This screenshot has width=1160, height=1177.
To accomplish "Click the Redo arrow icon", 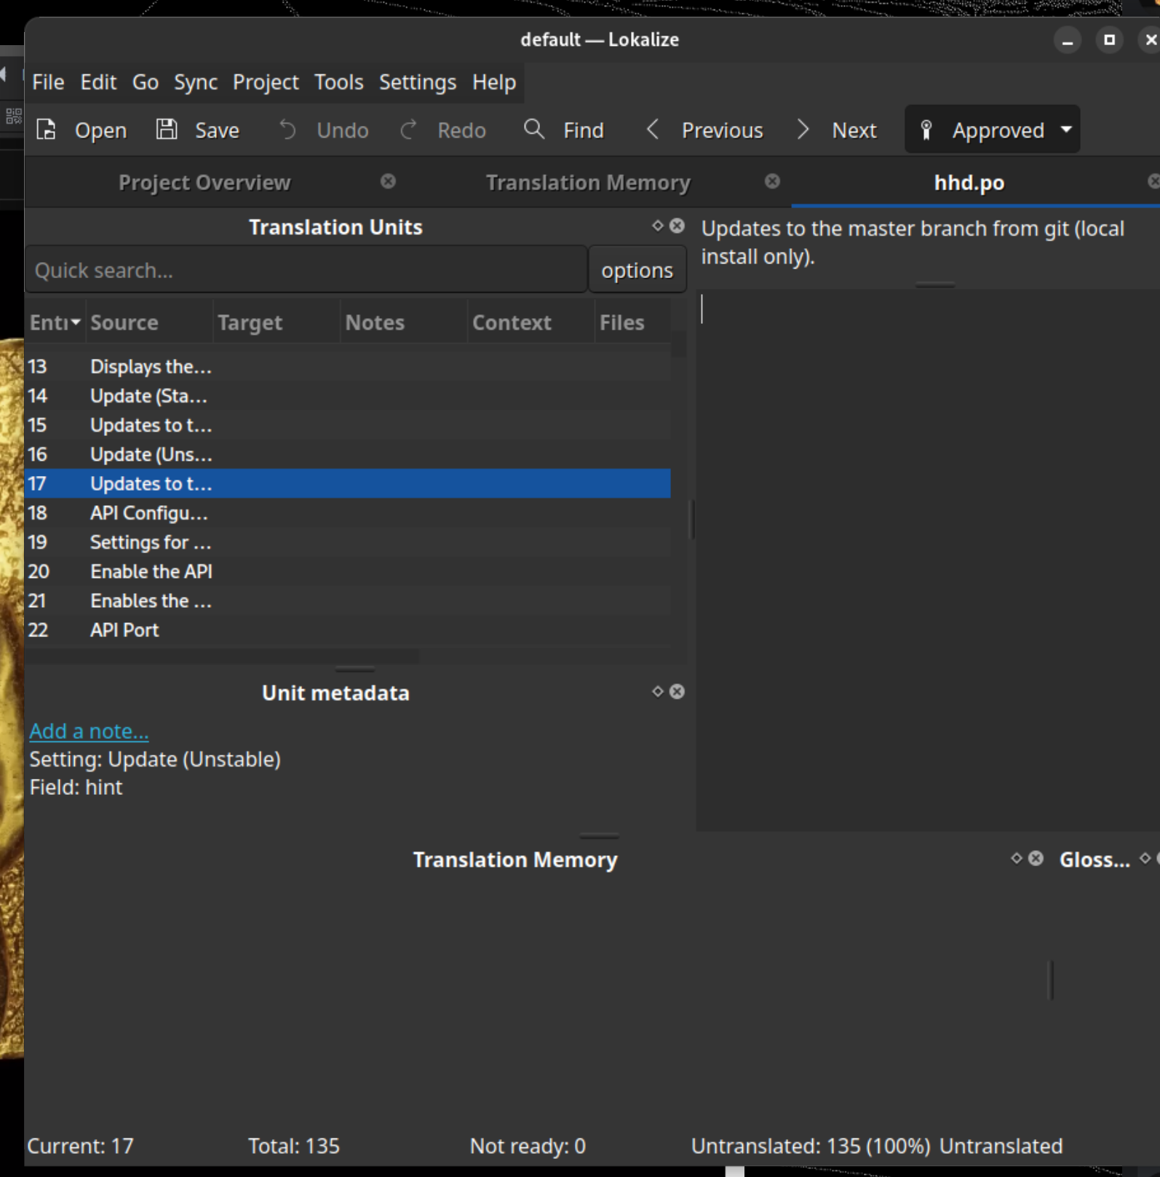I will [408, 130].
